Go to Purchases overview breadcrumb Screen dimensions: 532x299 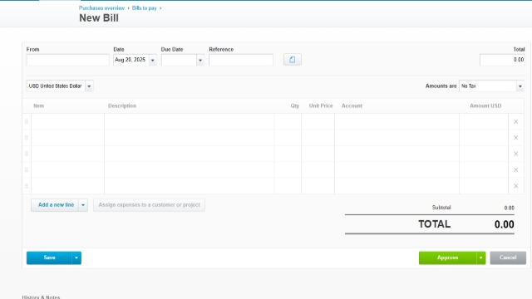(101, 7)
